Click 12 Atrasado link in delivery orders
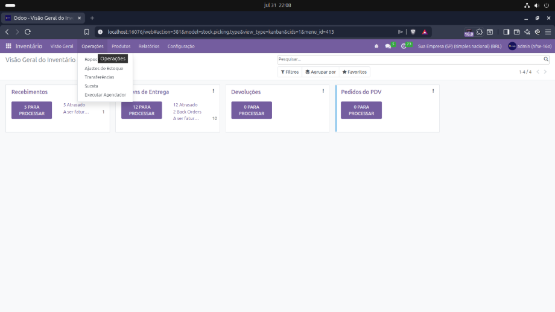This screenshot has height=312, width=555. point(185,105)
